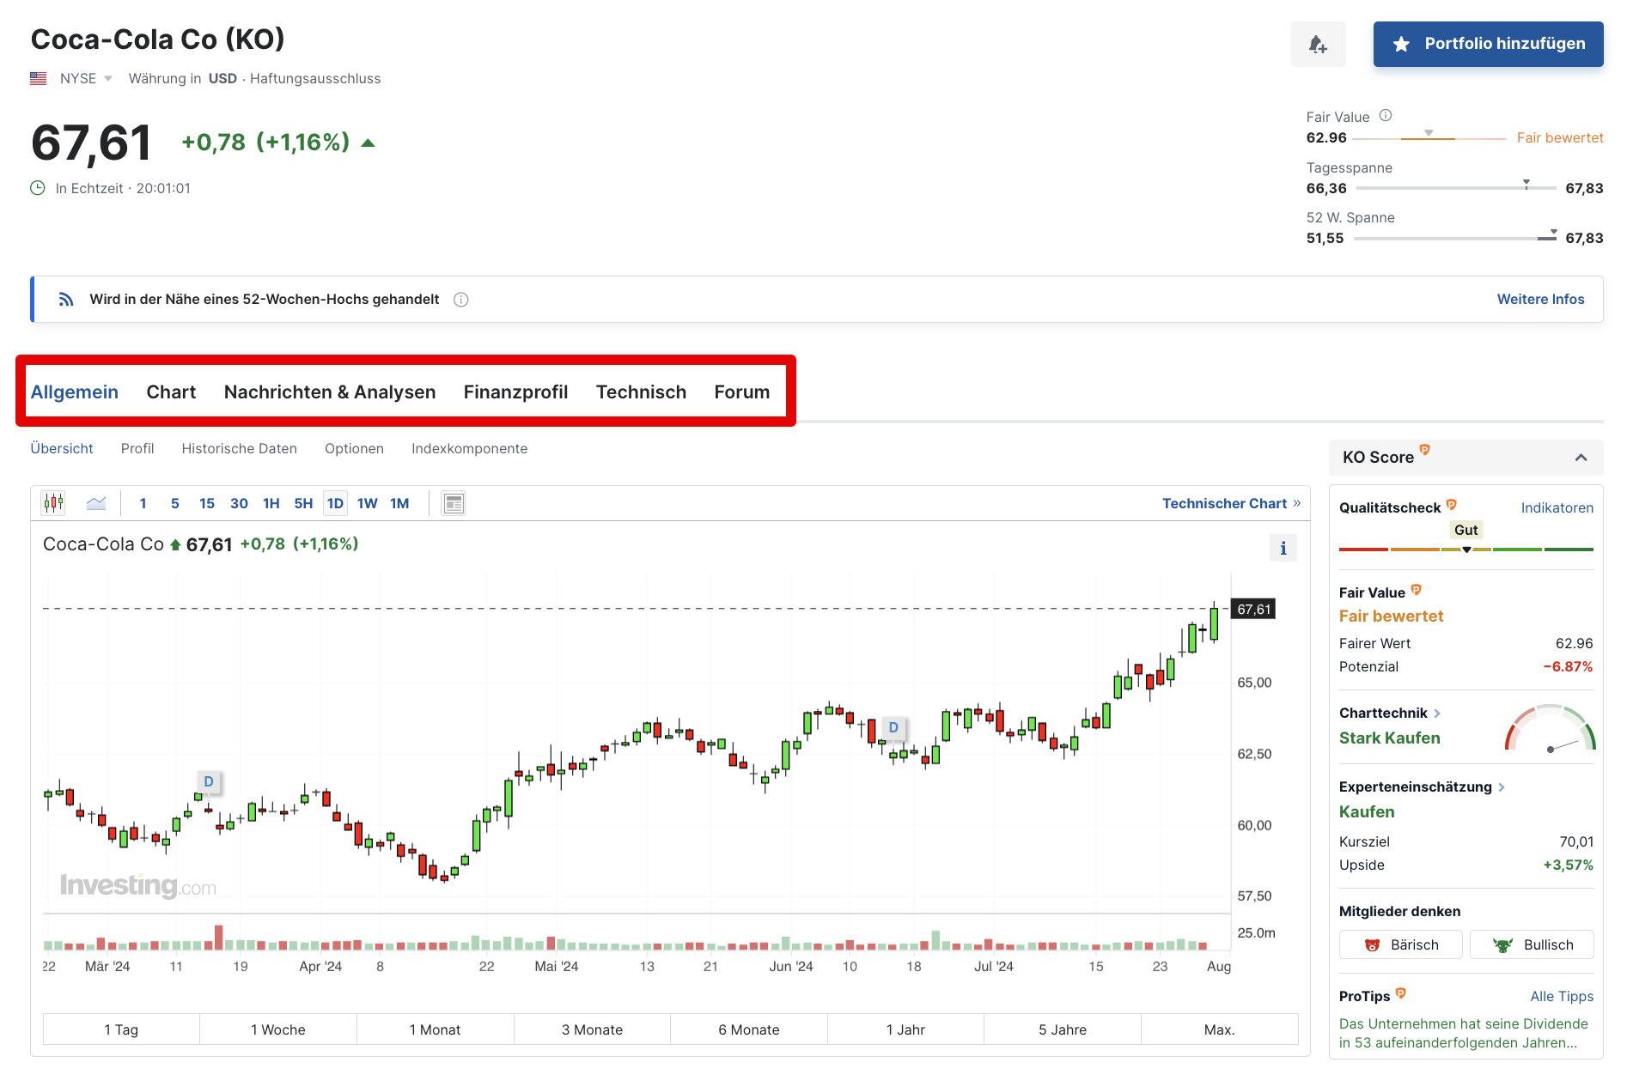This screenshot has height=1087, width=1627.
Task: Click the Fair Value info icon
Action: [1386, 116]
